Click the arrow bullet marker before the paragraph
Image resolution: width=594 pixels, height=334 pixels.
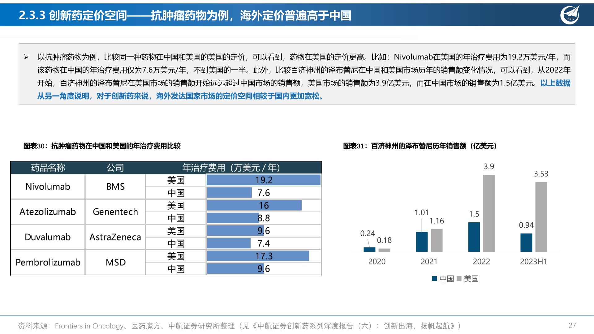coord(26,57)
